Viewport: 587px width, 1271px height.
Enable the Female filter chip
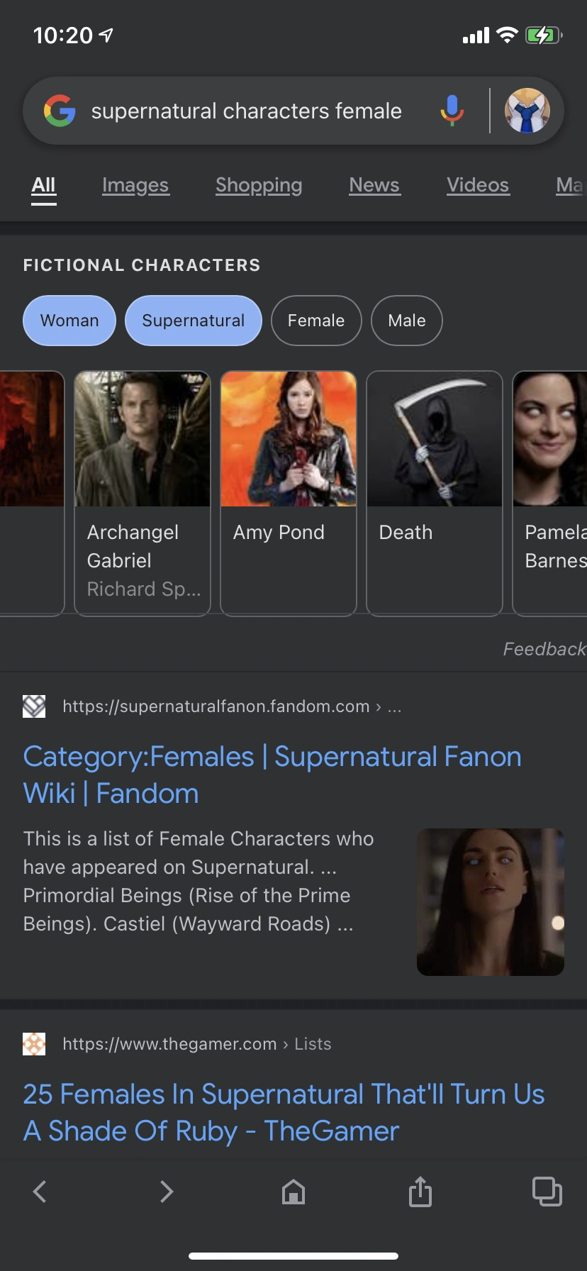pos(316,321)
